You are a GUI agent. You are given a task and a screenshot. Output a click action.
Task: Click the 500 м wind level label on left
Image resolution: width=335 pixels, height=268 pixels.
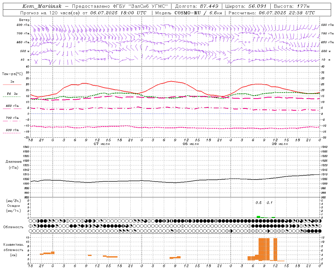coord(25,51)
